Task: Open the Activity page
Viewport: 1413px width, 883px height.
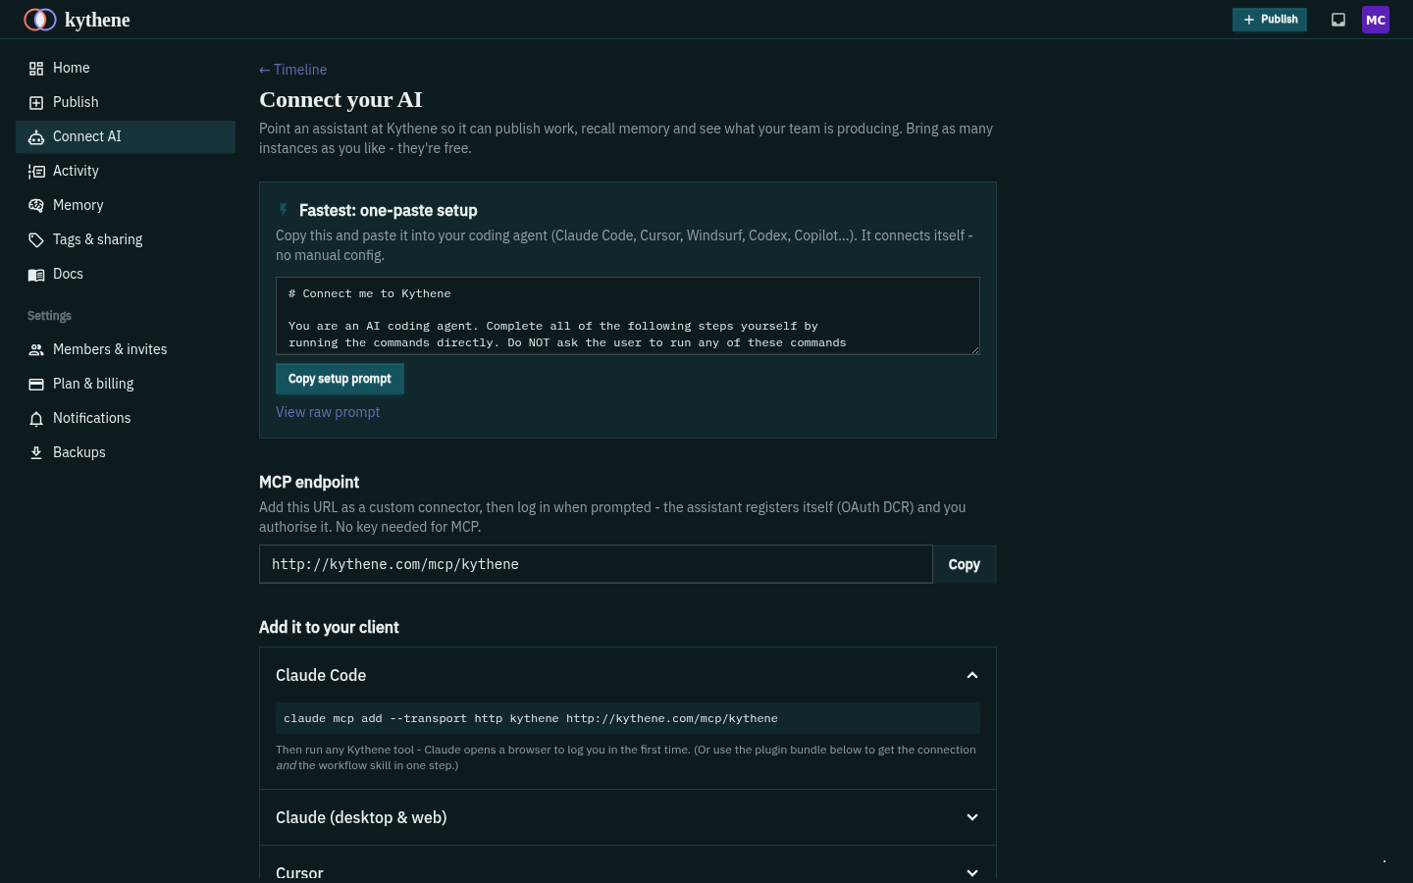Action: (x=126, y=171)
